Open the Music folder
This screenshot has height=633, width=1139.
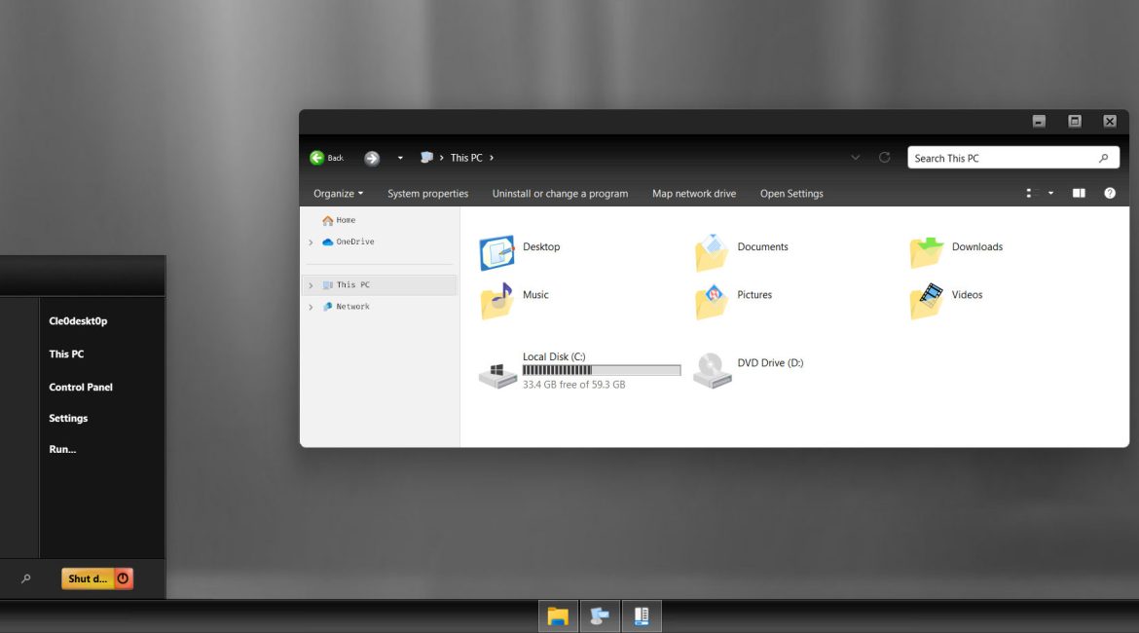coord(496,301)
